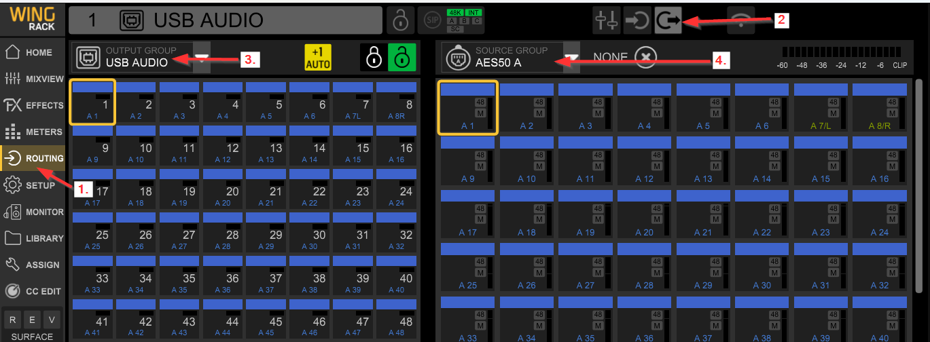Click the USB icon in the title bar
Image resolution: width=930 pixels, height=342 pixels.
click(x=130, y=20)
